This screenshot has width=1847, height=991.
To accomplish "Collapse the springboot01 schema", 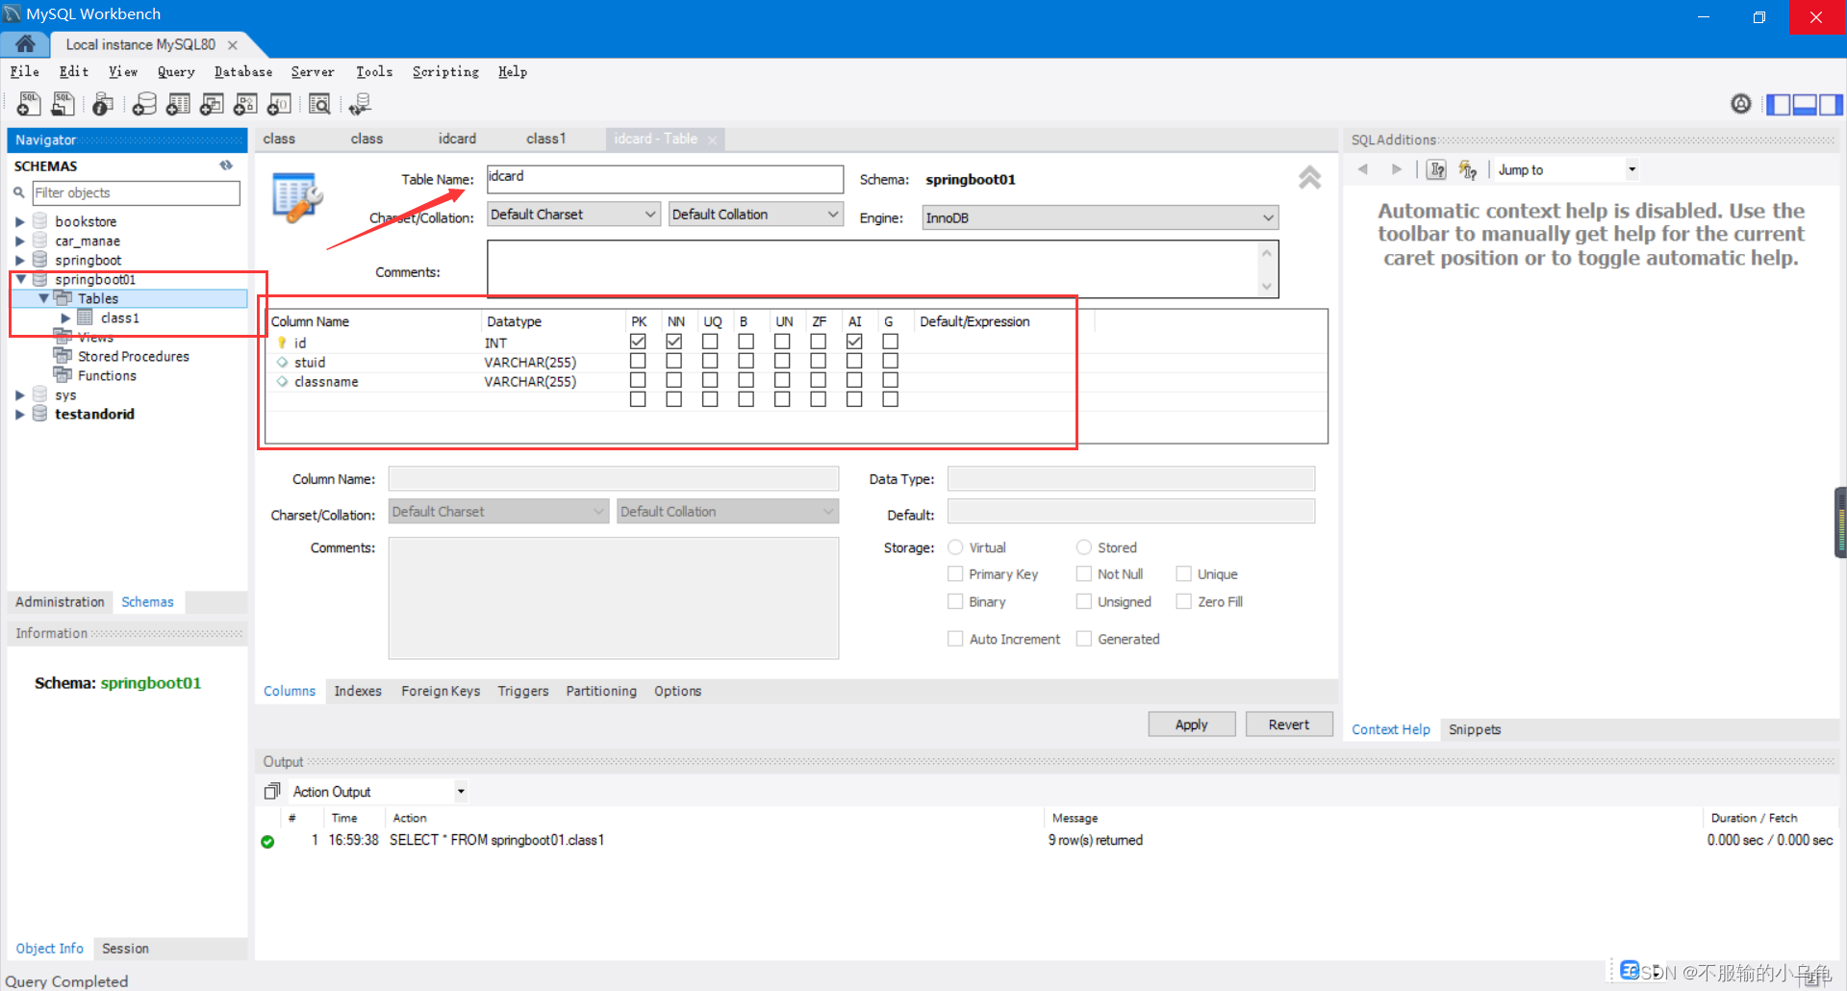I will coord(20,279).
